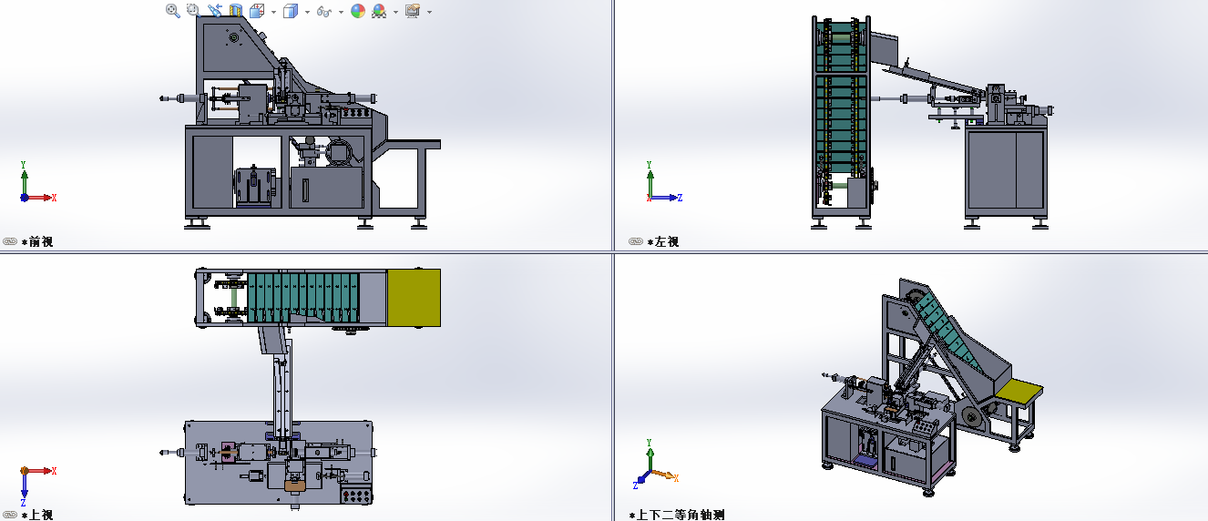Click the Hide/Show Items glasses icon
This screenshot has width=1208, height=521.
point(324,12)
